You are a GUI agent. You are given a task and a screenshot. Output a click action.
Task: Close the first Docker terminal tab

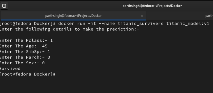pyautogui.click(x=142, y=16)
